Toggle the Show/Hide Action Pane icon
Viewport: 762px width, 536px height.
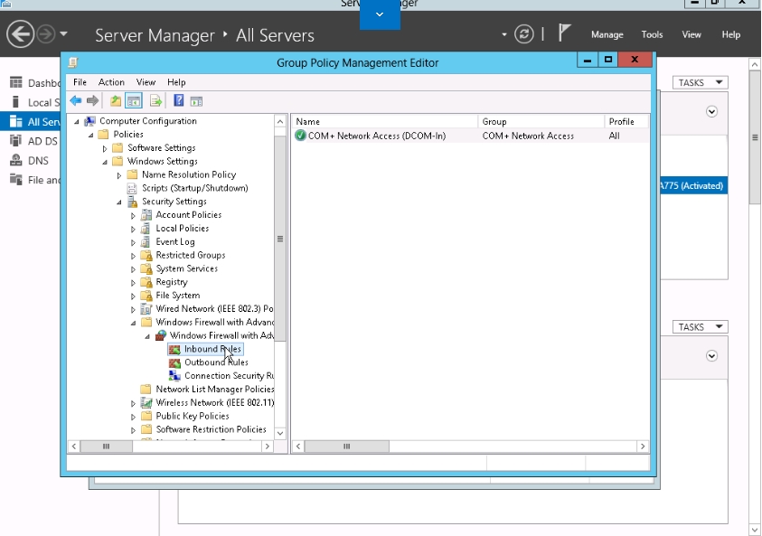pos(196,101)
